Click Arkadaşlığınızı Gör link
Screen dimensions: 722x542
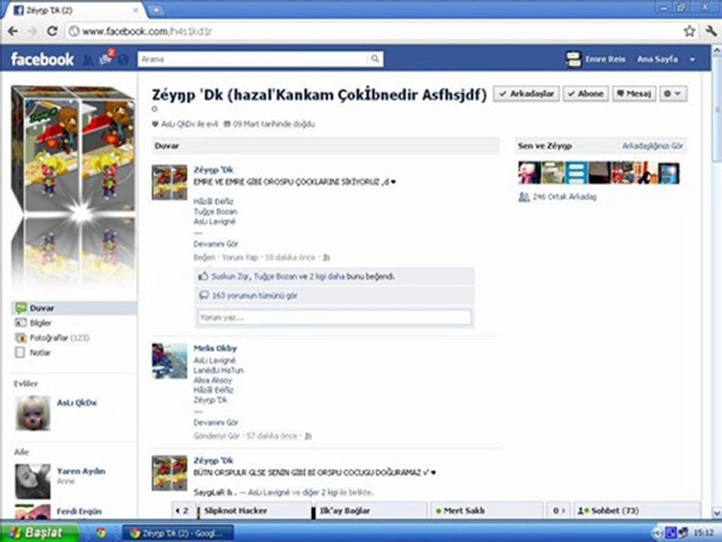pos(653,145)
